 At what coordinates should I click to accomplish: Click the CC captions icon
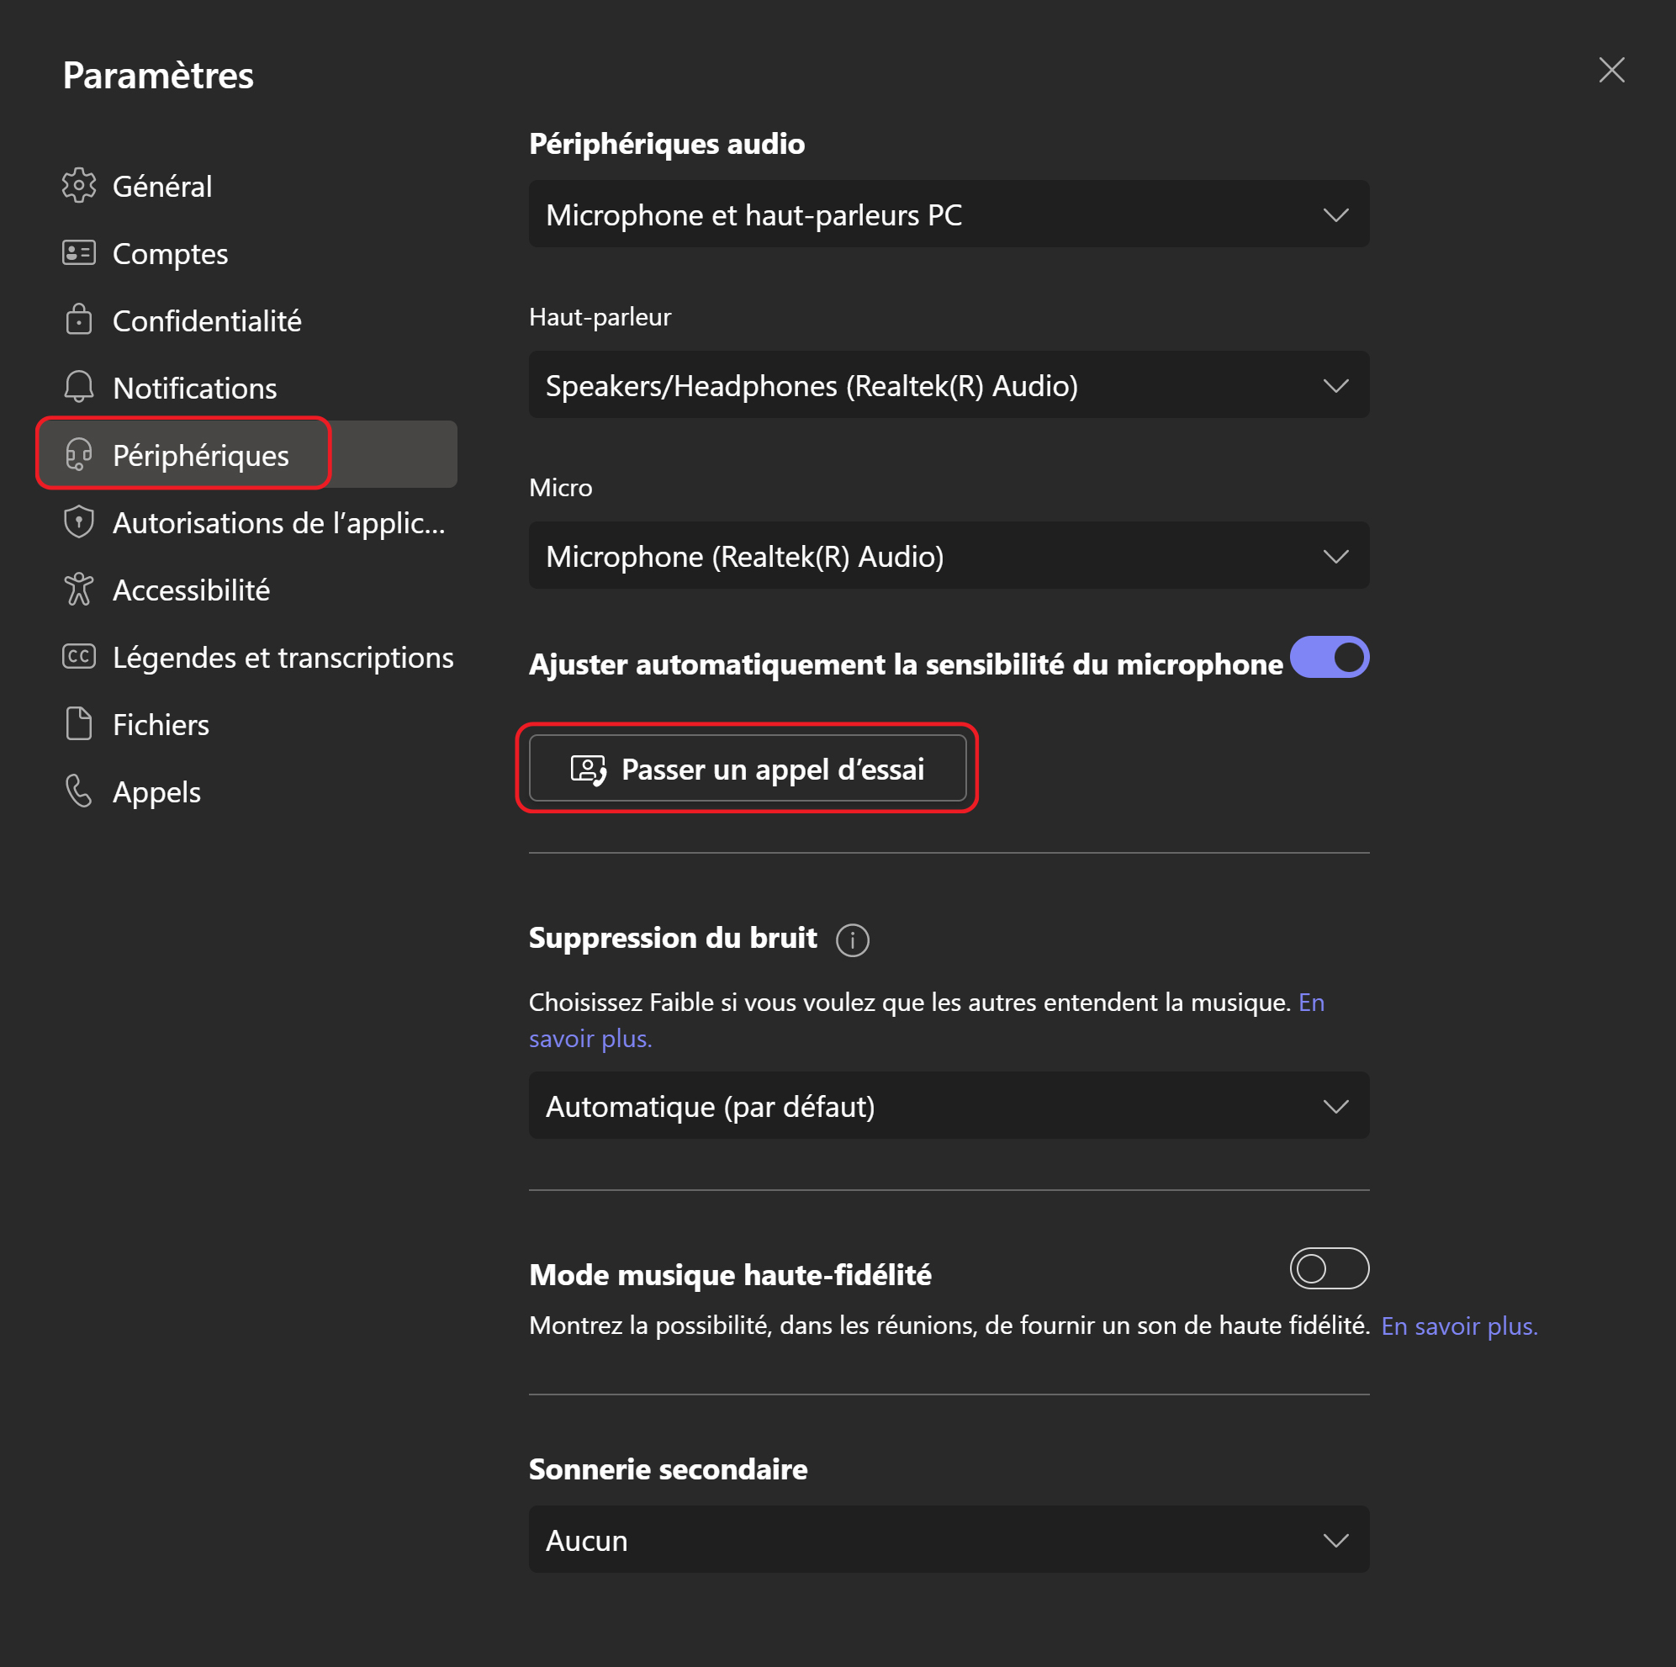click(x=79, y=656)
